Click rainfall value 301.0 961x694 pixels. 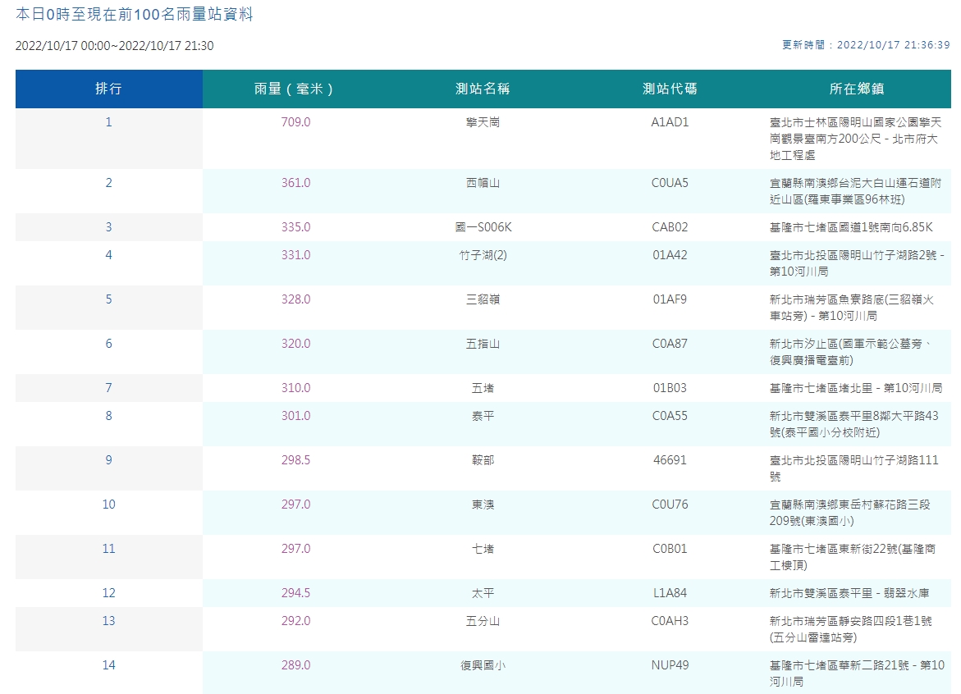(296, 416)
